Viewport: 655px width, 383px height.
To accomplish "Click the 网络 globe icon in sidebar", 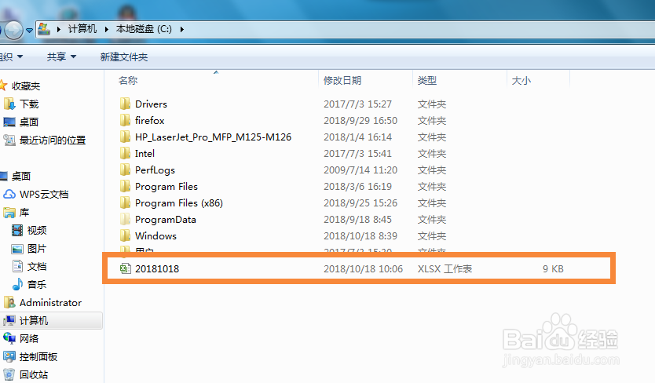I will (9, 338).
